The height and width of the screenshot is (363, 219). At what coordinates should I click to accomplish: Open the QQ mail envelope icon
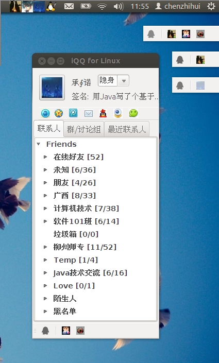coord(89,113)
